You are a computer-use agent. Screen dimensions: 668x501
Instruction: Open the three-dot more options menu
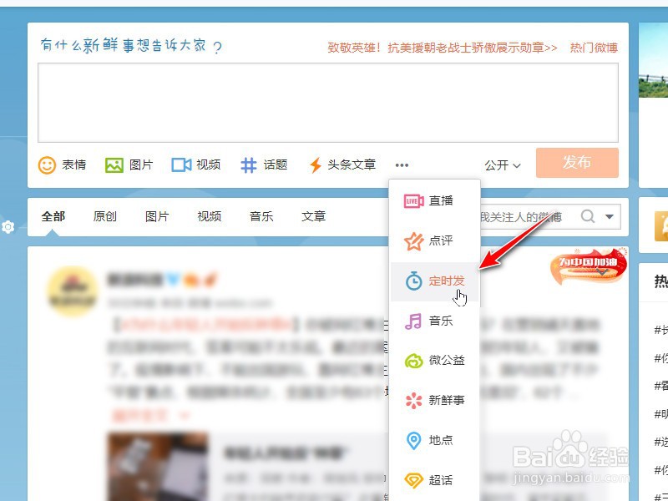[x=402, y=165]
